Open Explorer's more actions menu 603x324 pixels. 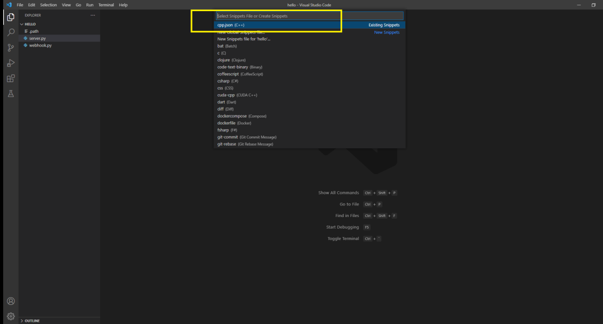(x=93, y=15)
